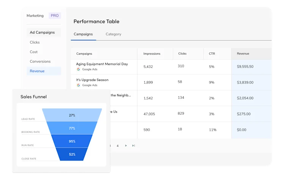
Task: Click CTR value 5%
Action: coord(212,67)
